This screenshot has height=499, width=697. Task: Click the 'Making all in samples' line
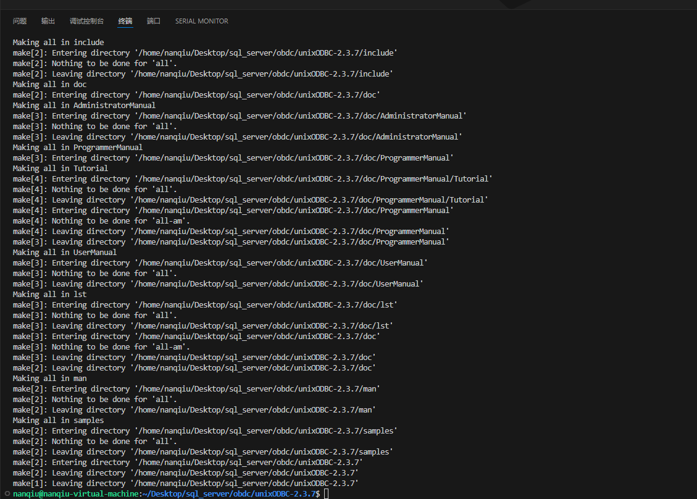tap(58, 421)
